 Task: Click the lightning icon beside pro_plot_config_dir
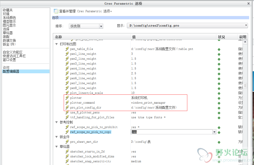(67, 107)
